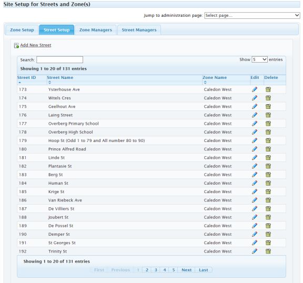Focus the Search input field
Screen dimensions: 303x283
pyautogui.click(x=60, y=59)
